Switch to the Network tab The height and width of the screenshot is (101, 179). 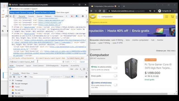click(x=48, y=16)
